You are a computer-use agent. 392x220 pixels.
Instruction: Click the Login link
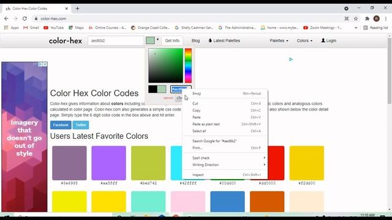pyautogui.click(x=328, y=41)
